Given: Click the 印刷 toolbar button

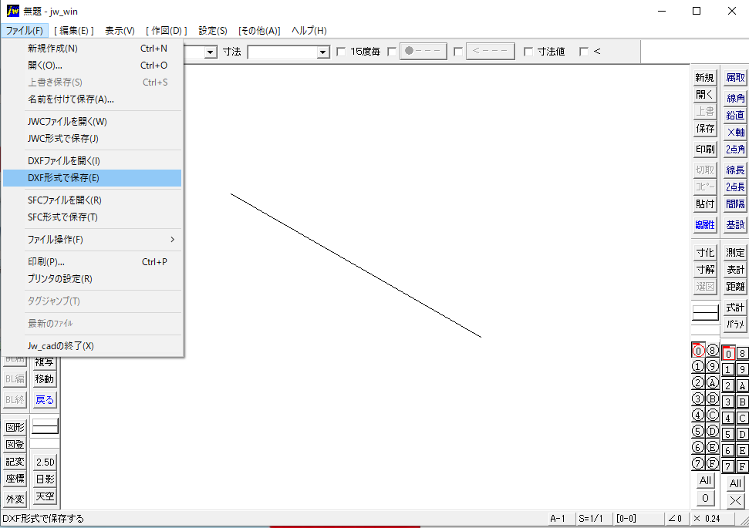Looking at the screenshot, I should [704, 149].
